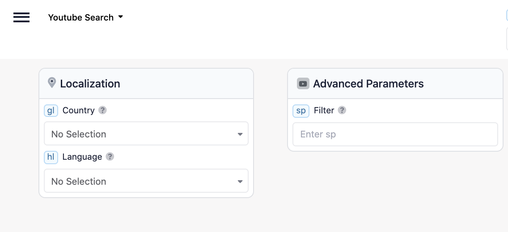
Task: Click the arrow on the Language combo box
Action: tap(240, 182)
